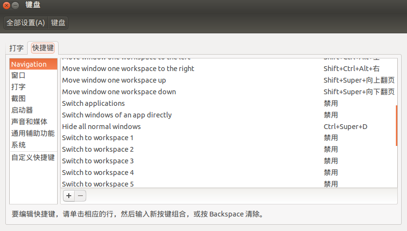Click 禁用 value for Switch to workspace 2
This screenshot has width=407, height=231.
[x=330, y=149]
